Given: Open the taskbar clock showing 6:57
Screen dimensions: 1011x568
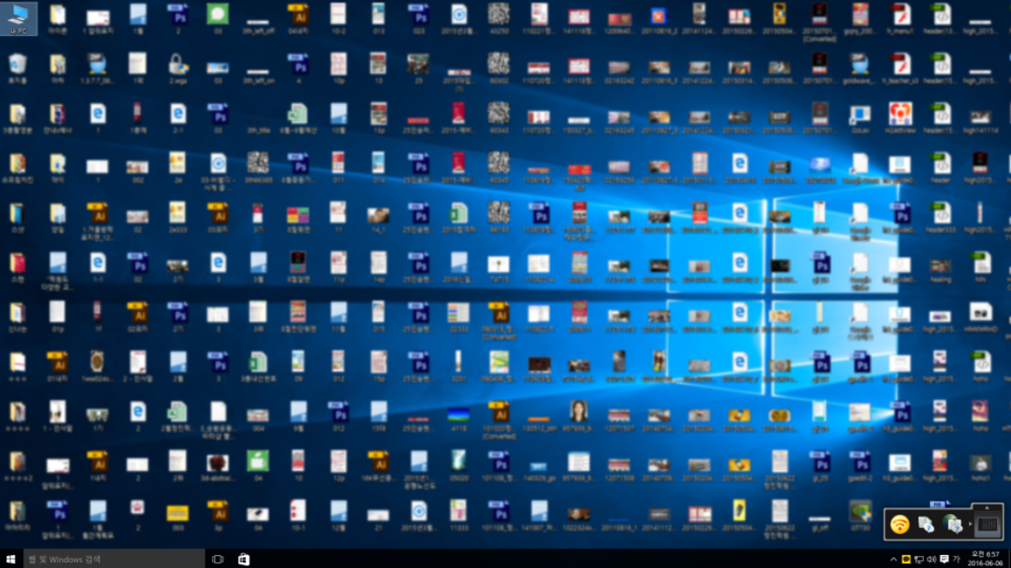Looking at the screenshot, I should pyautogui.click(x=986, y=559).
